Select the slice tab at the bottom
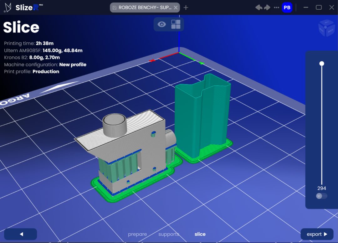Image resolution: width=338 pixels, height=243 pixels. pos(200,234)
